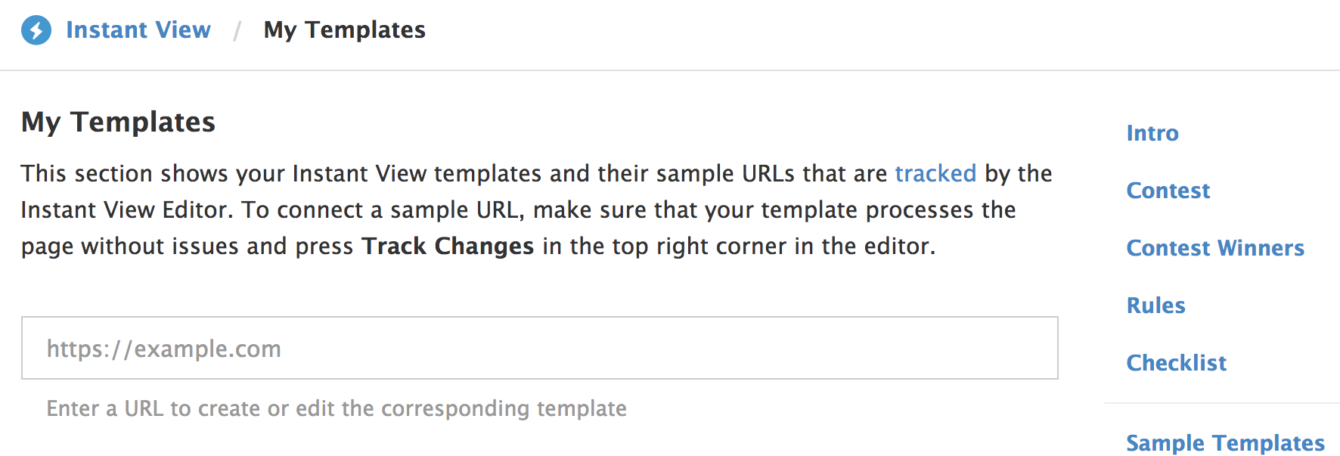This screenshot has height=456, width=1340.
Task: Open the Intro sidebar link
Action: point(1152,133)
